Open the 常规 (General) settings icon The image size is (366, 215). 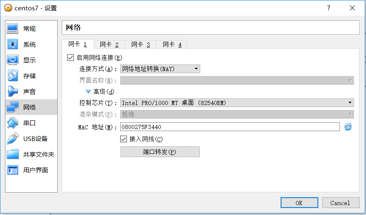tap(12, 29)
